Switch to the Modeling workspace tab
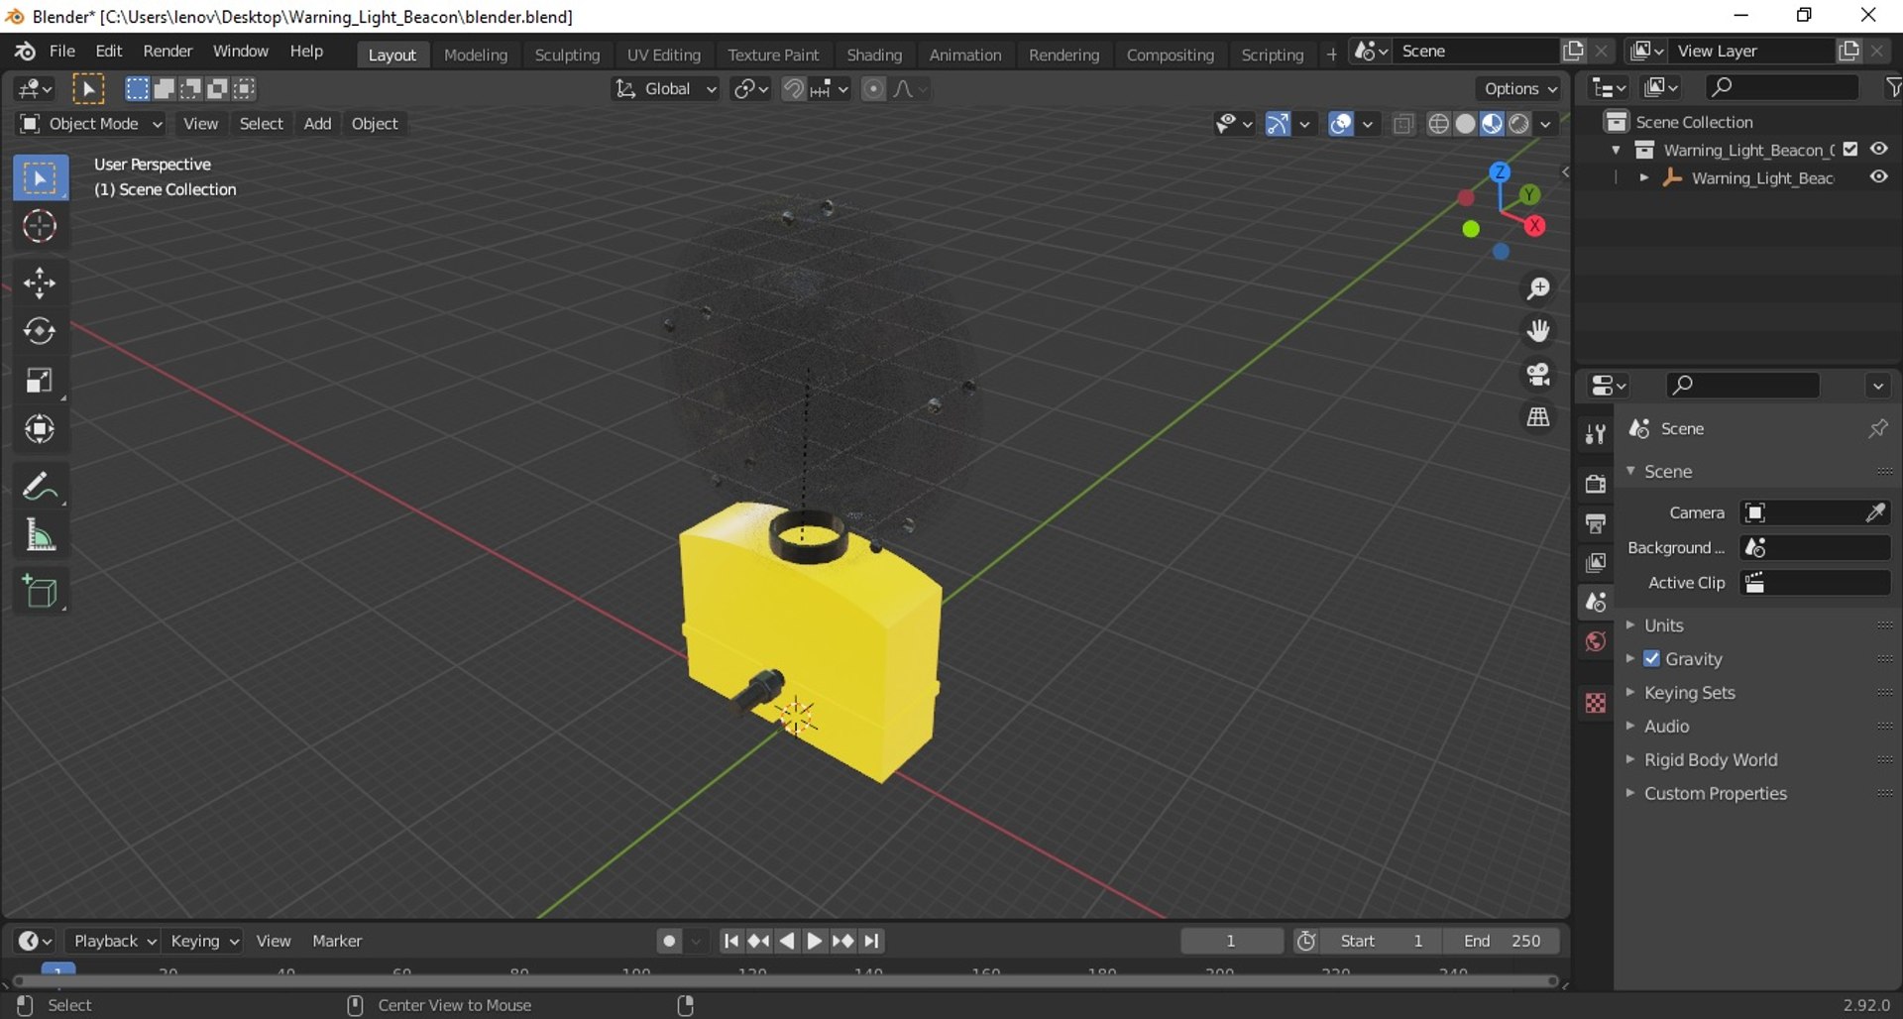This screenshot has height=1019, width=1903. [476, 55]
